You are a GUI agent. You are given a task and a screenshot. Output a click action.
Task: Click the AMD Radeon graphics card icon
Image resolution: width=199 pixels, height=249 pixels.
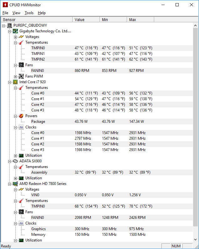point(15,184)
